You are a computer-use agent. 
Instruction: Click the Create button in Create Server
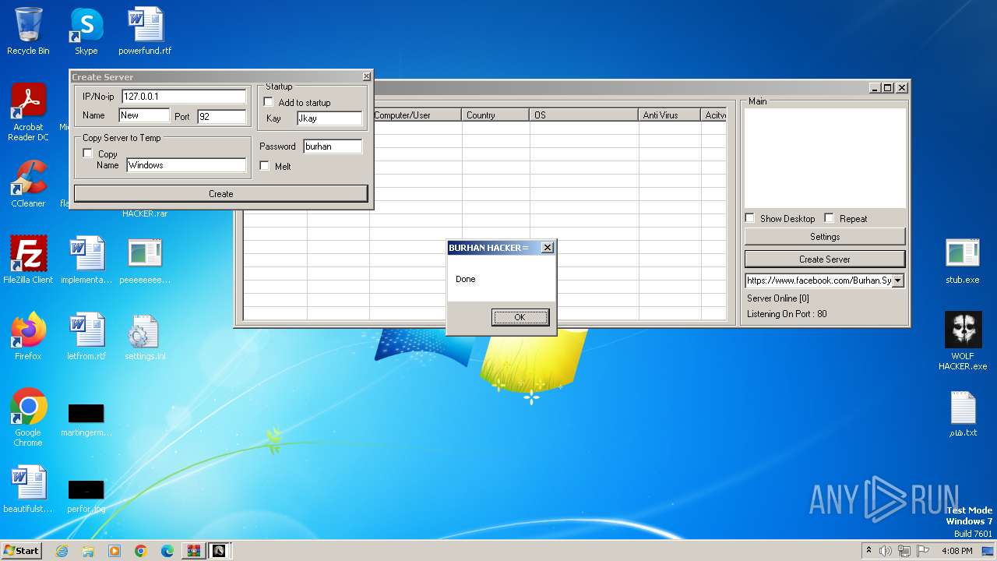click(x=221, y=193)
